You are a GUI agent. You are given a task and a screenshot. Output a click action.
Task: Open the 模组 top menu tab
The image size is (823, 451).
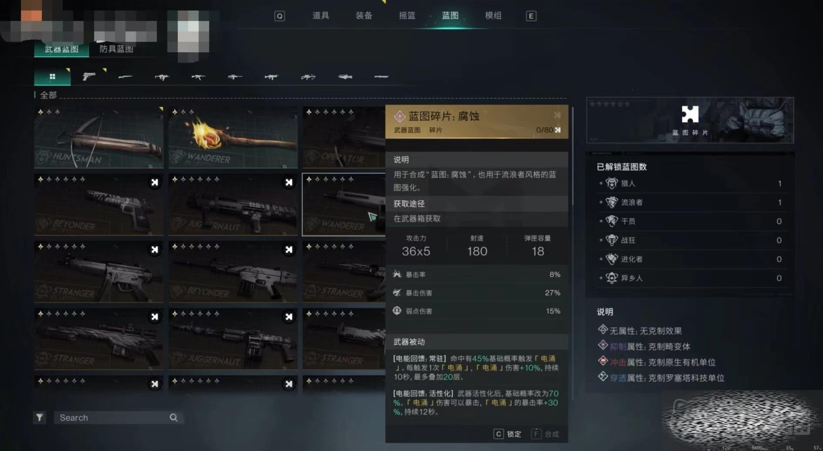coord(493,16)
